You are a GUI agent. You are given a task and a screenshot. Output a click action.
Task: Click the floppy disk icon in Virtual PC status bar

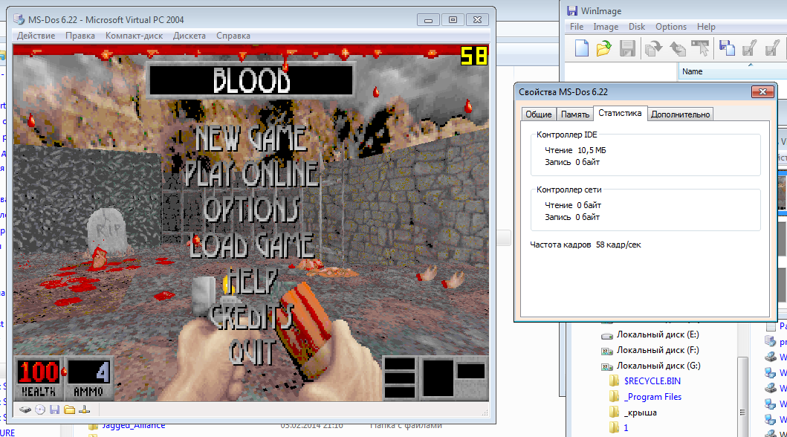coord(55,410)
